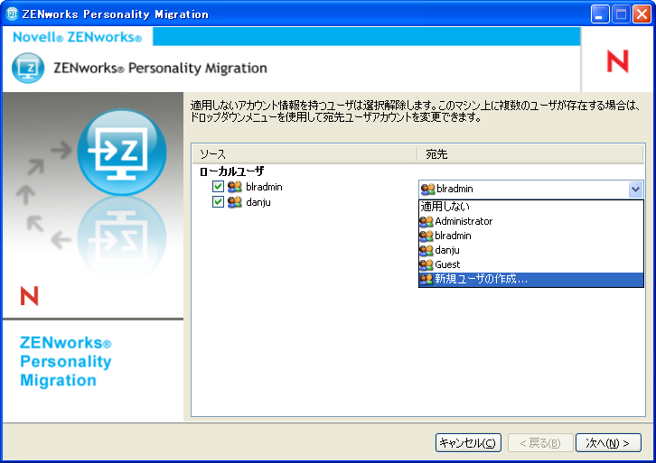Choose Guest from the dropdown list
656x463 pixels.
pyautogui.click(x=531, y=264)
